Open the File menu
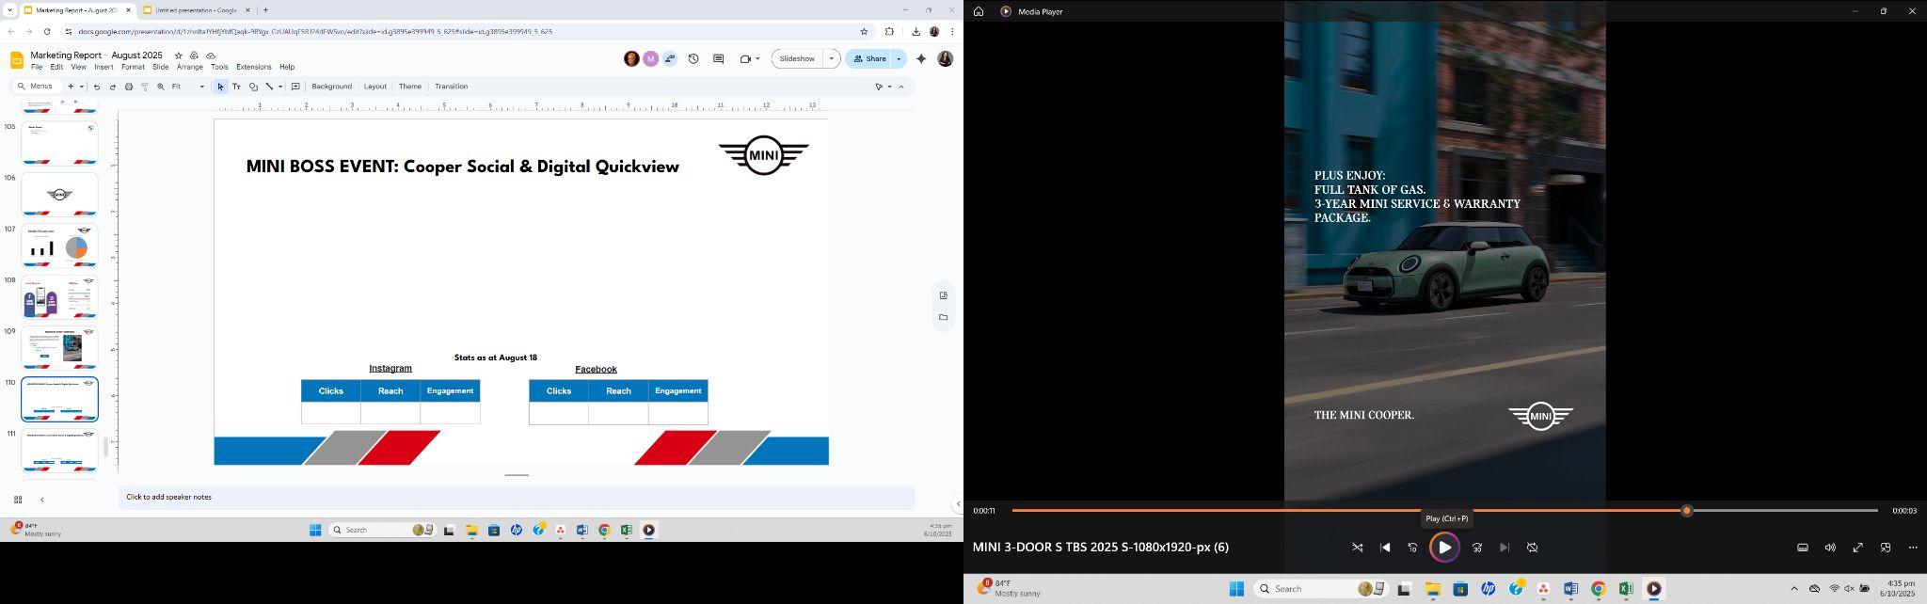Viewport: 1927px width, 604px height. pos(37,67)
